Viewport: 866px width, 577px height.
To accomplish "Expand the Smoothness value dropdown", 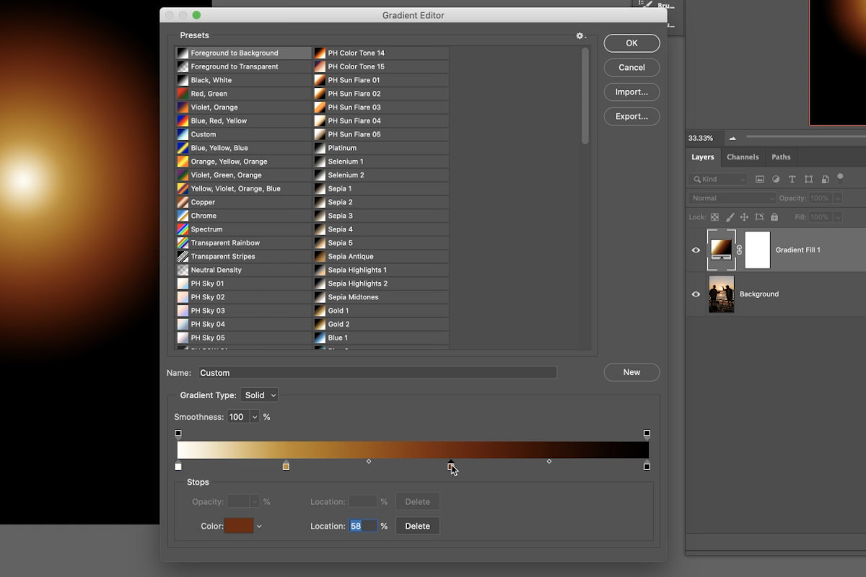I will (254, 417).
